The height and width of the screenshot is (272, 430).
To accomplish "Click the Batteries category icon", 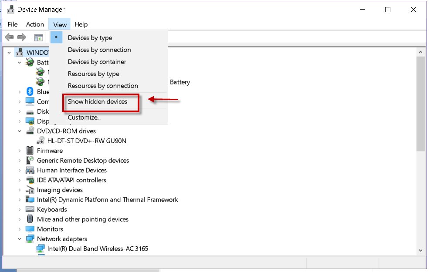I will (30, 62).
